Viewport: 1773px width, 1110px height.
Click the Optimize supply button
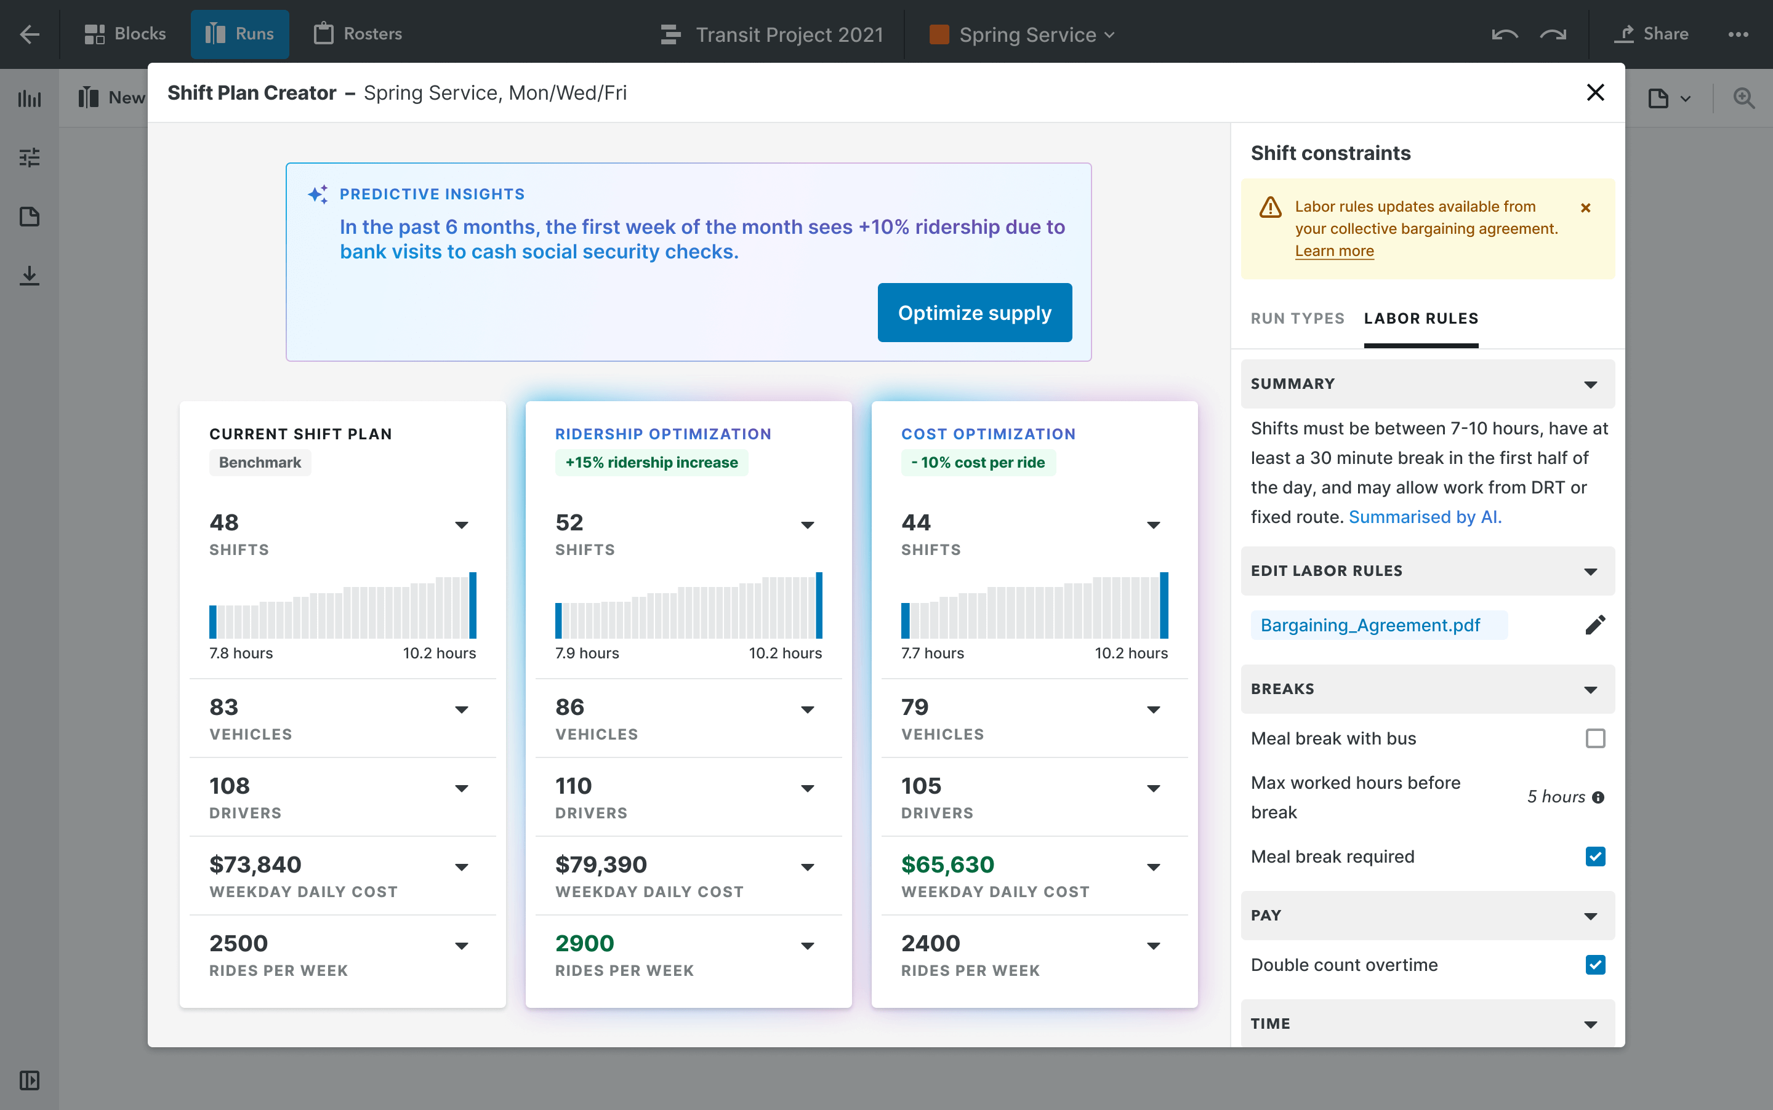coord(974,313)
